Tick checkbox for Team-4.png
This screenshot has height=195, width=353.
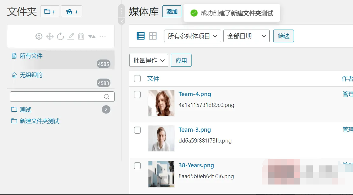[137, 94]
